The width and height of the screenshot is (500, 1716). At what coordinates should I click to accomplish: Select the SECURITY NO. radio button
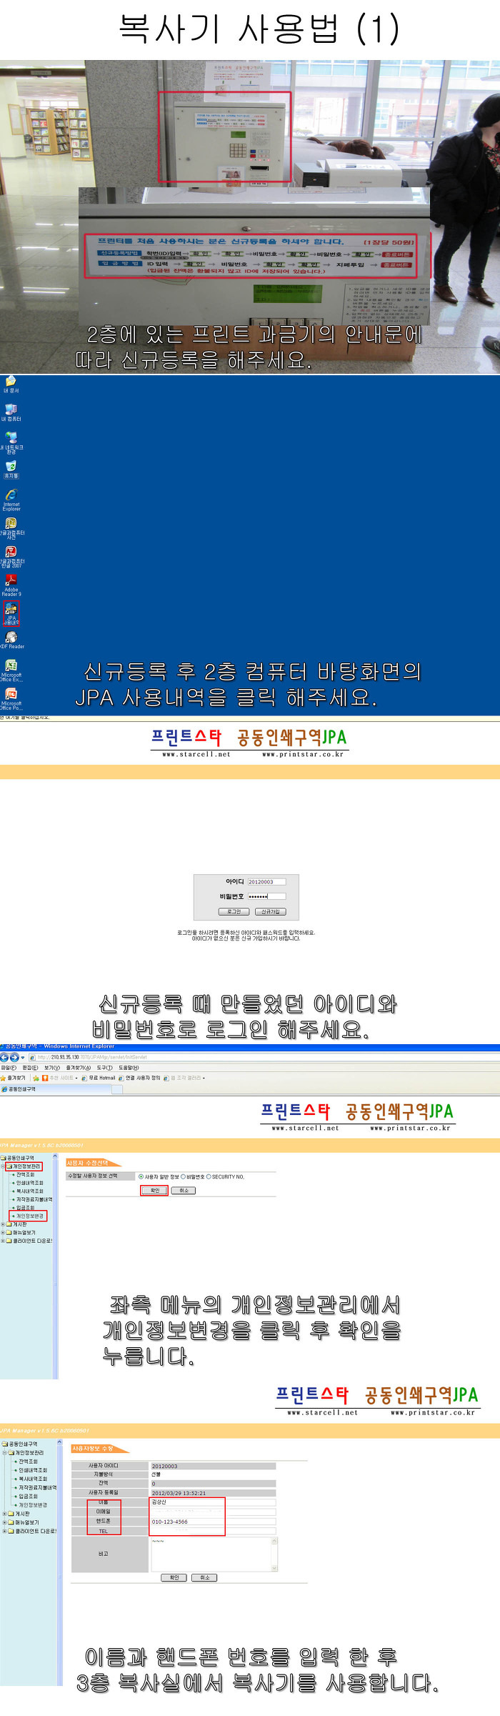[x=209, y=1176]
